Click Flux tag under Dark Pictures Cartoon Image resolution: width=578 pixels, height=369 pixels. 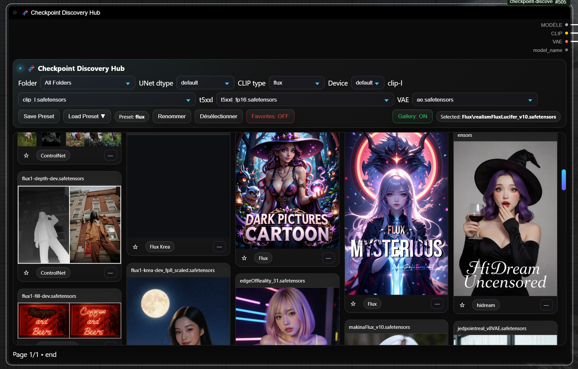pos(263,258)
